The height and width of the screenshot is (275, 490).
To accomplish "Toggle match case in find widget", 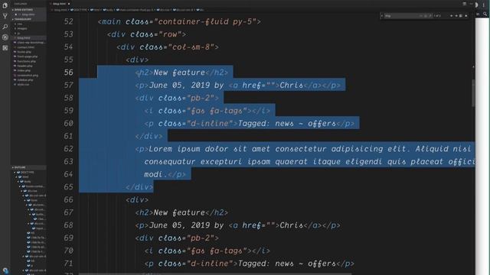I will pos(421,15).
